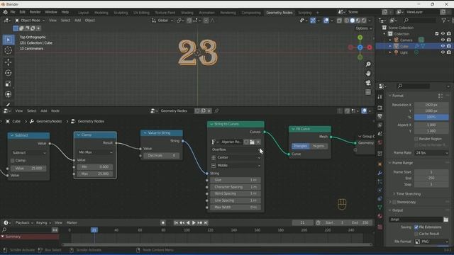
Task: Select the Cursor tool in viewport toolbar
Action: [8, 50]
